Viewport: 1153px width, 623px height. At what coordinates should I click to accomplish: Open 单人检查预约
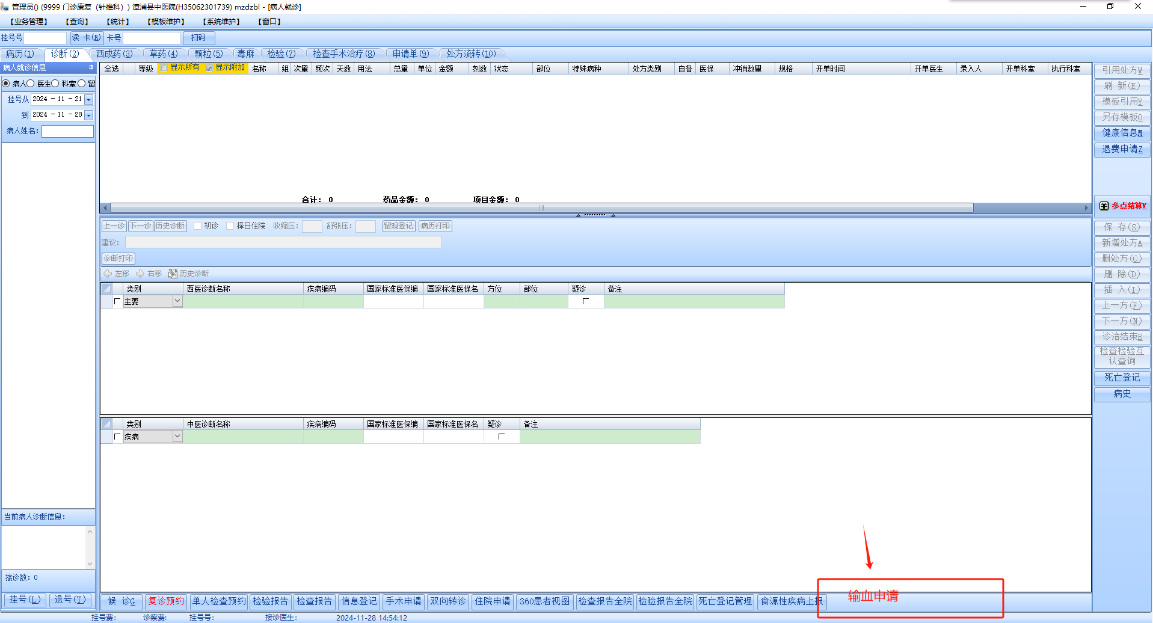click(219, 601)
